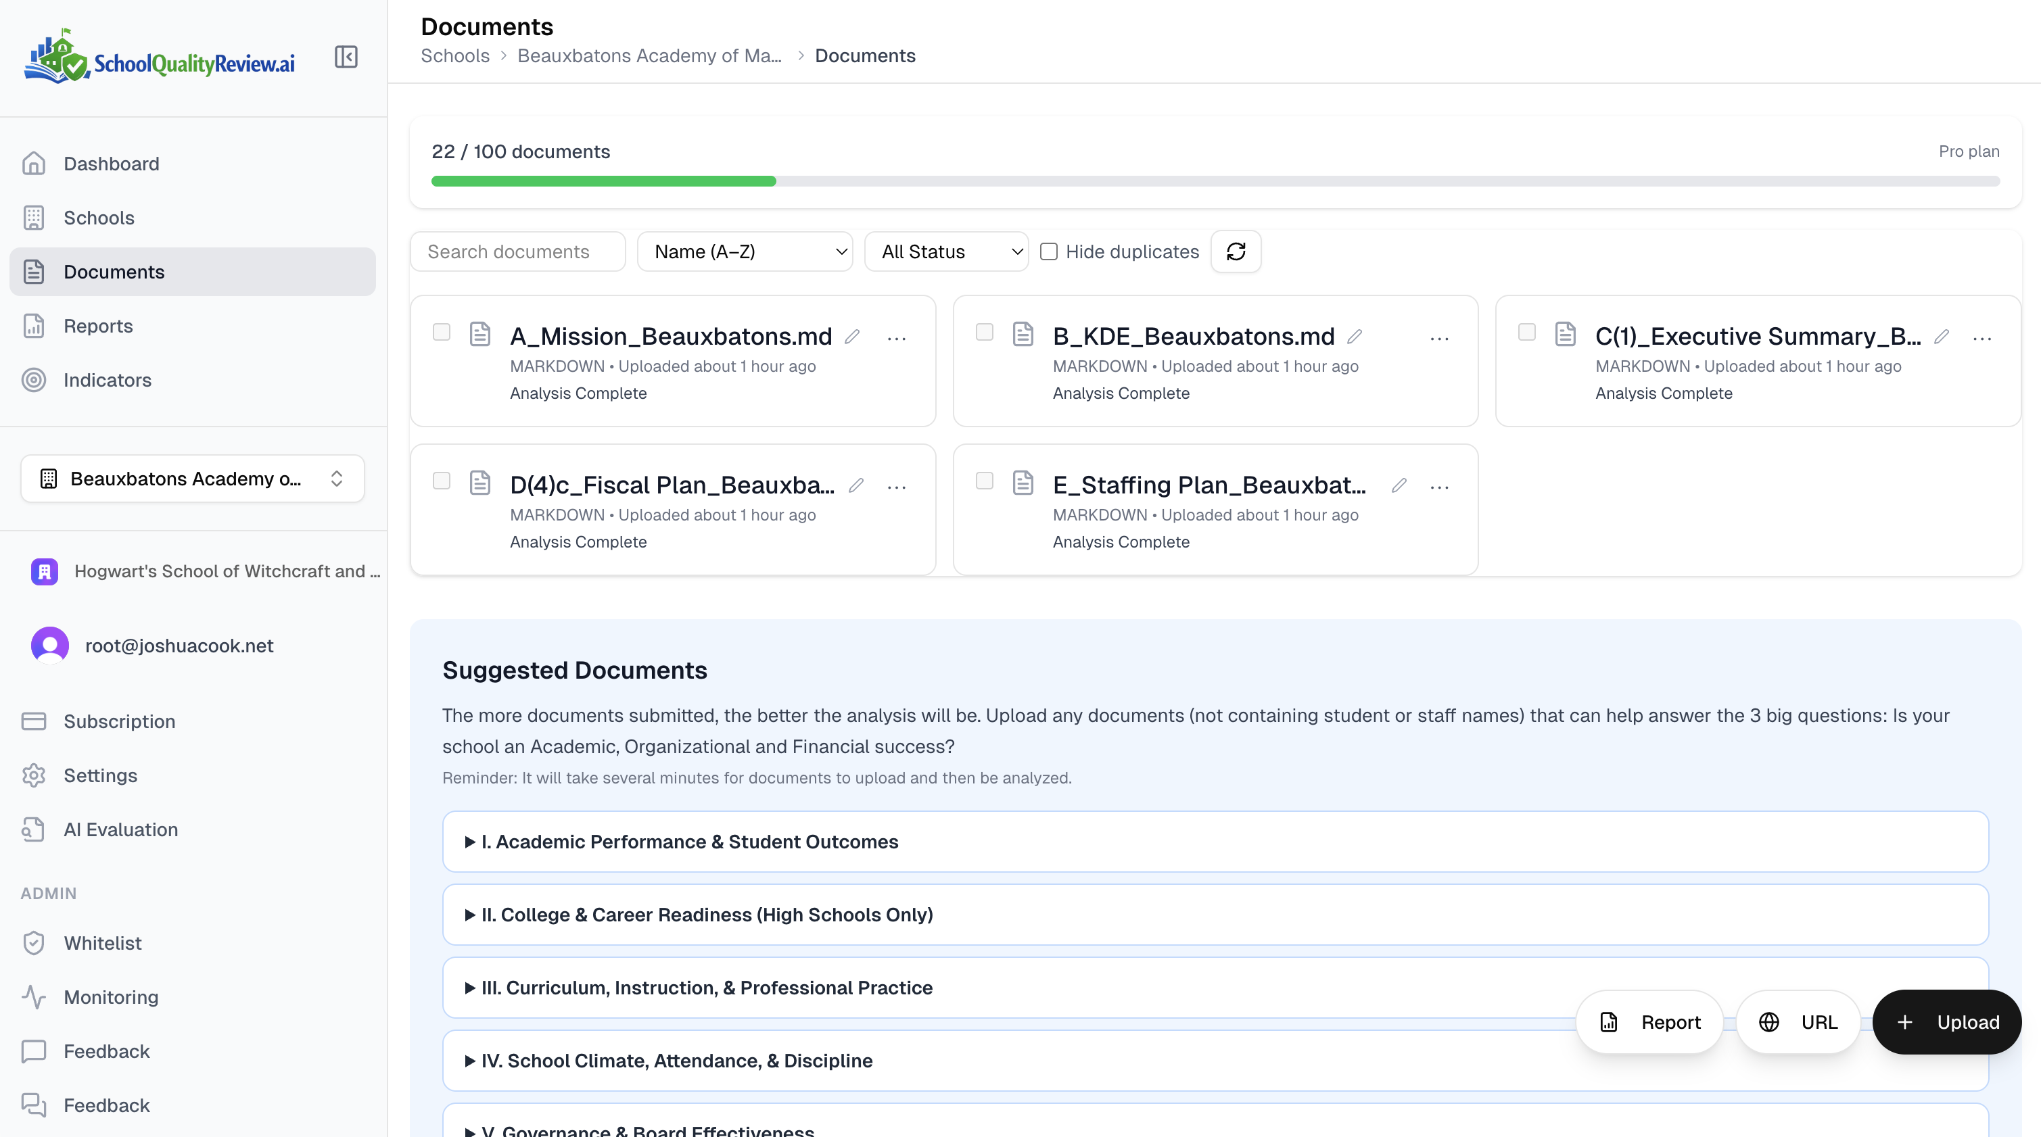
Task: Click edit pencil next to E_Staffing Plan
Action: [1399, 485]
